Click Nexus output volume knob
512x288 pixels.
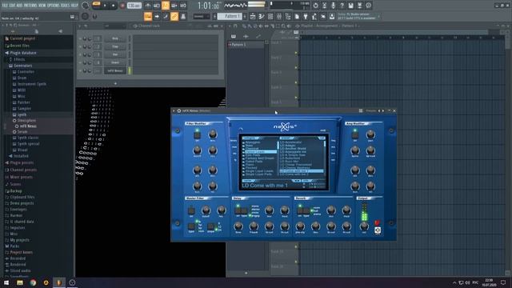tap(364, 226)
